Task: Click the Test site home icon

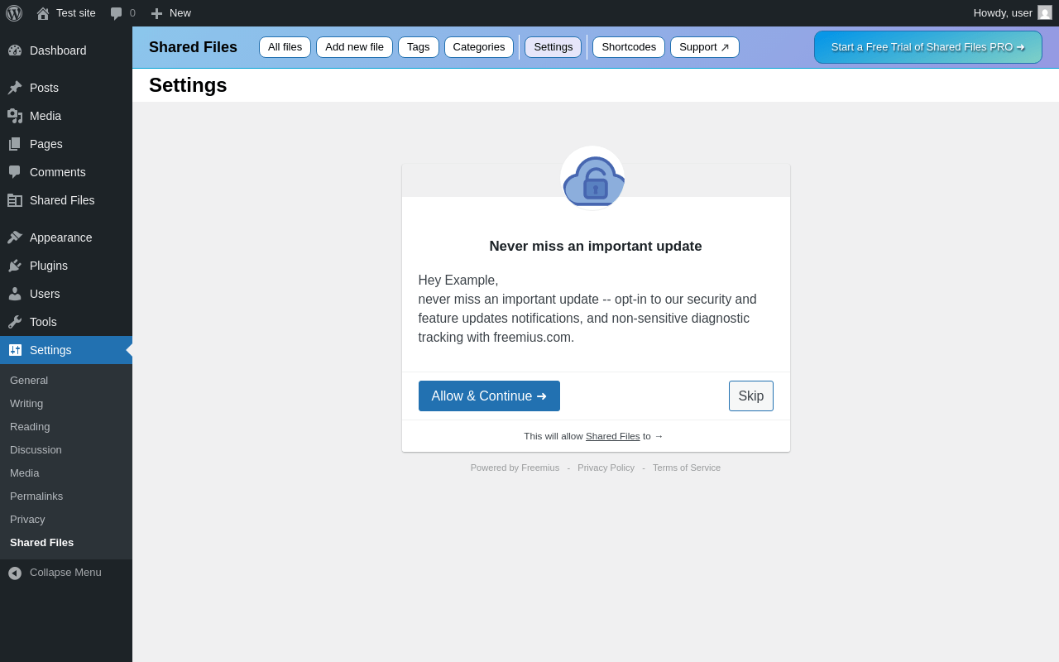Action: [x=43, y=13]
